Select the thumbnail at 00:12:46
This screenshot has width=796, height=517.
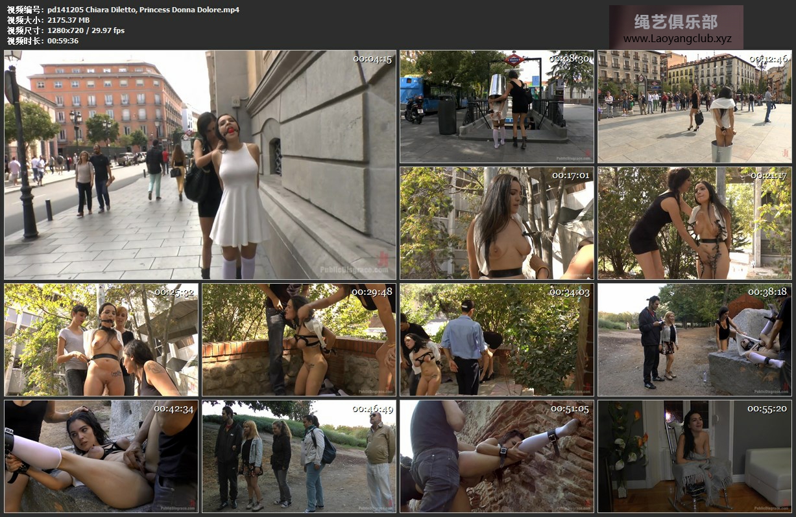tap(694, 106)
